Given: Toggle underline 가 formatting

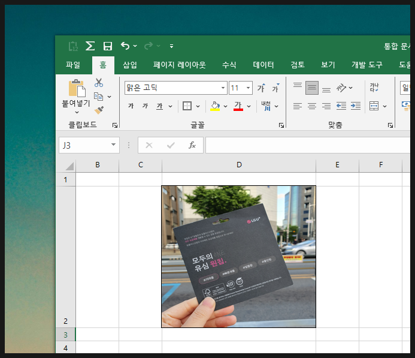Looking at the screenshot, I should [159, 106].
